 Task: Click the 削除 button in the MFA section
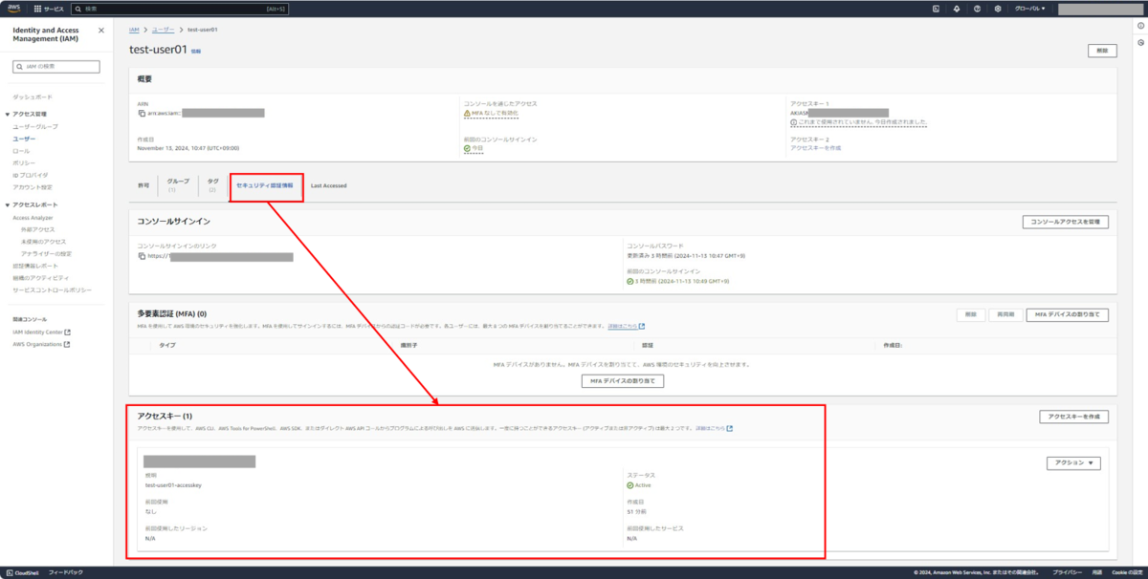click(970, 314)
